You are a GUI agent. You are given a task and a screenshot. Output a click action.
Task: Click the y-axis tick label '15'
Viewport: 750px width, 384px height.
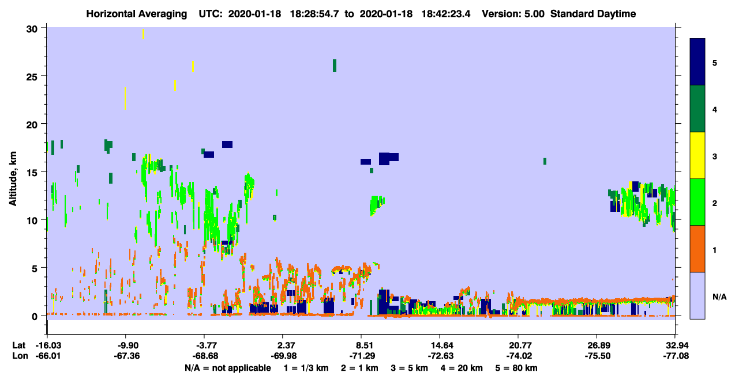(x=33, y=172)
